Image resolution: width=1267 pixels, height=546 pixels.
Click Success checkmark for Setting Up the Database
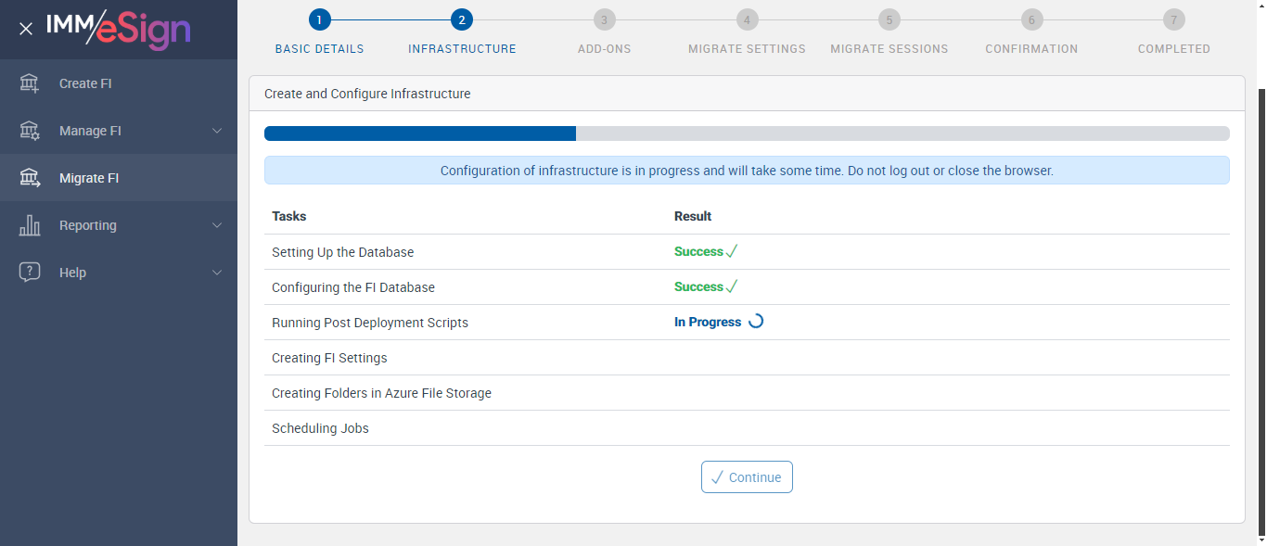pos(732,251)
